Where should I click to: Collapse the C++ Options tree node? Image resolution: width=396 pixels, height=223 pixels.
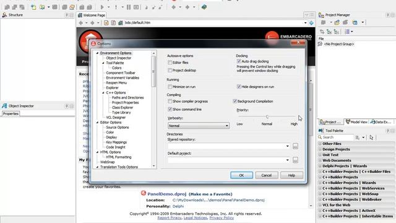coord(103,93)
